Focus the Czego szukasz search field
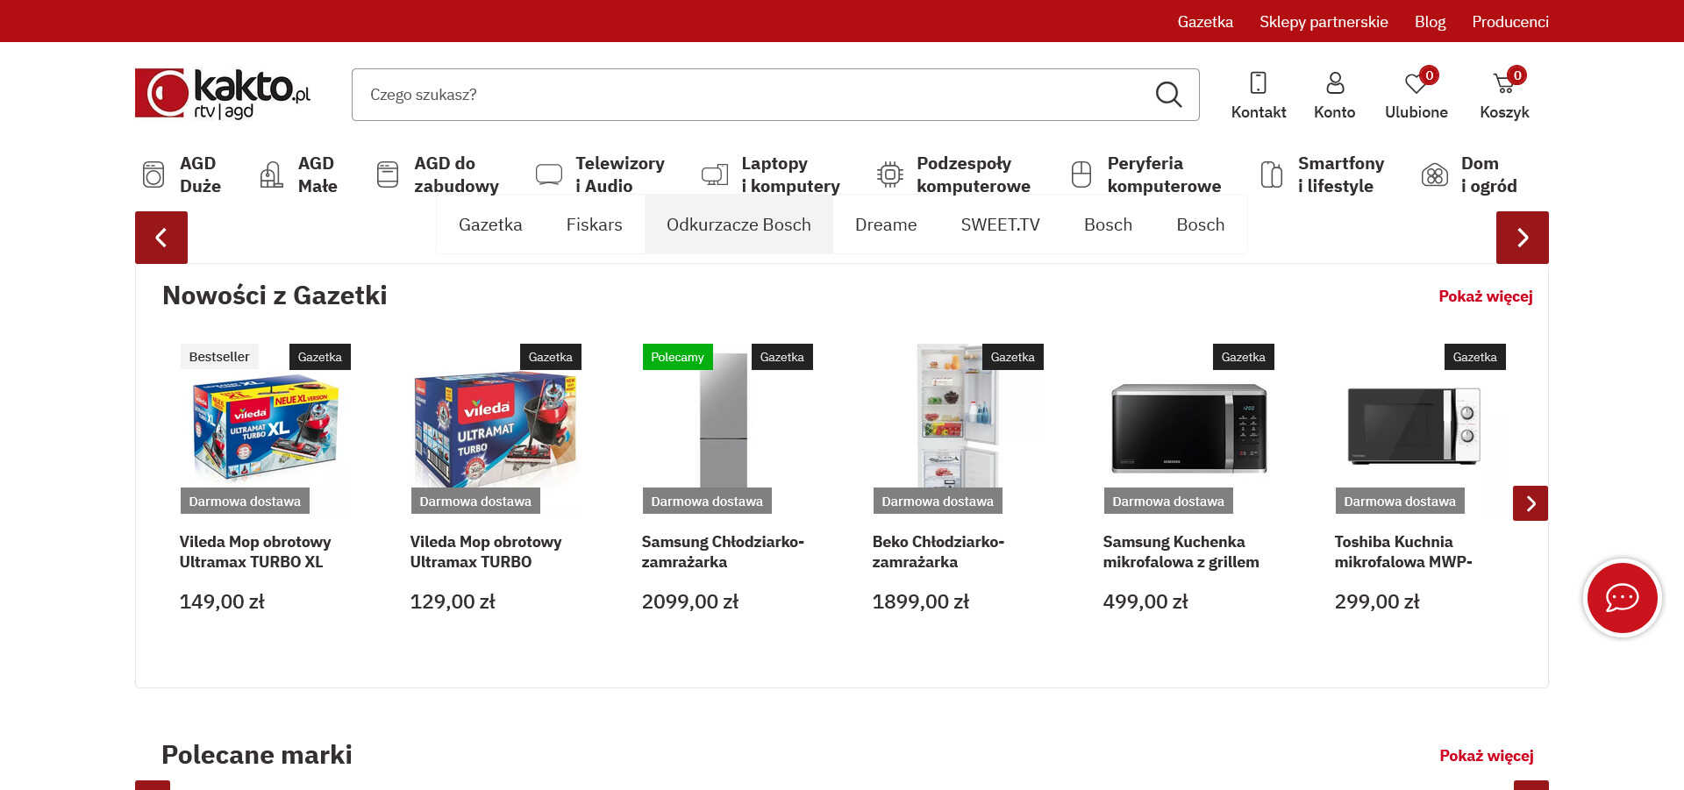Screen dimensions: 1684x790 tap(746, 95)
